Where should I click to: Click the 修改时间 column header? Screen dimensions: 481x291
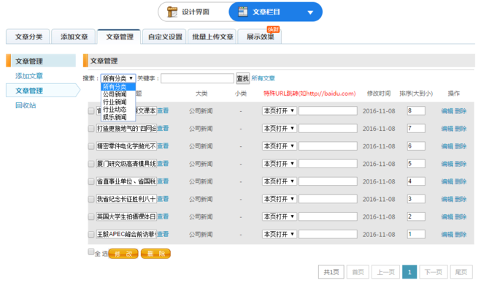click(x=379, y=94)
